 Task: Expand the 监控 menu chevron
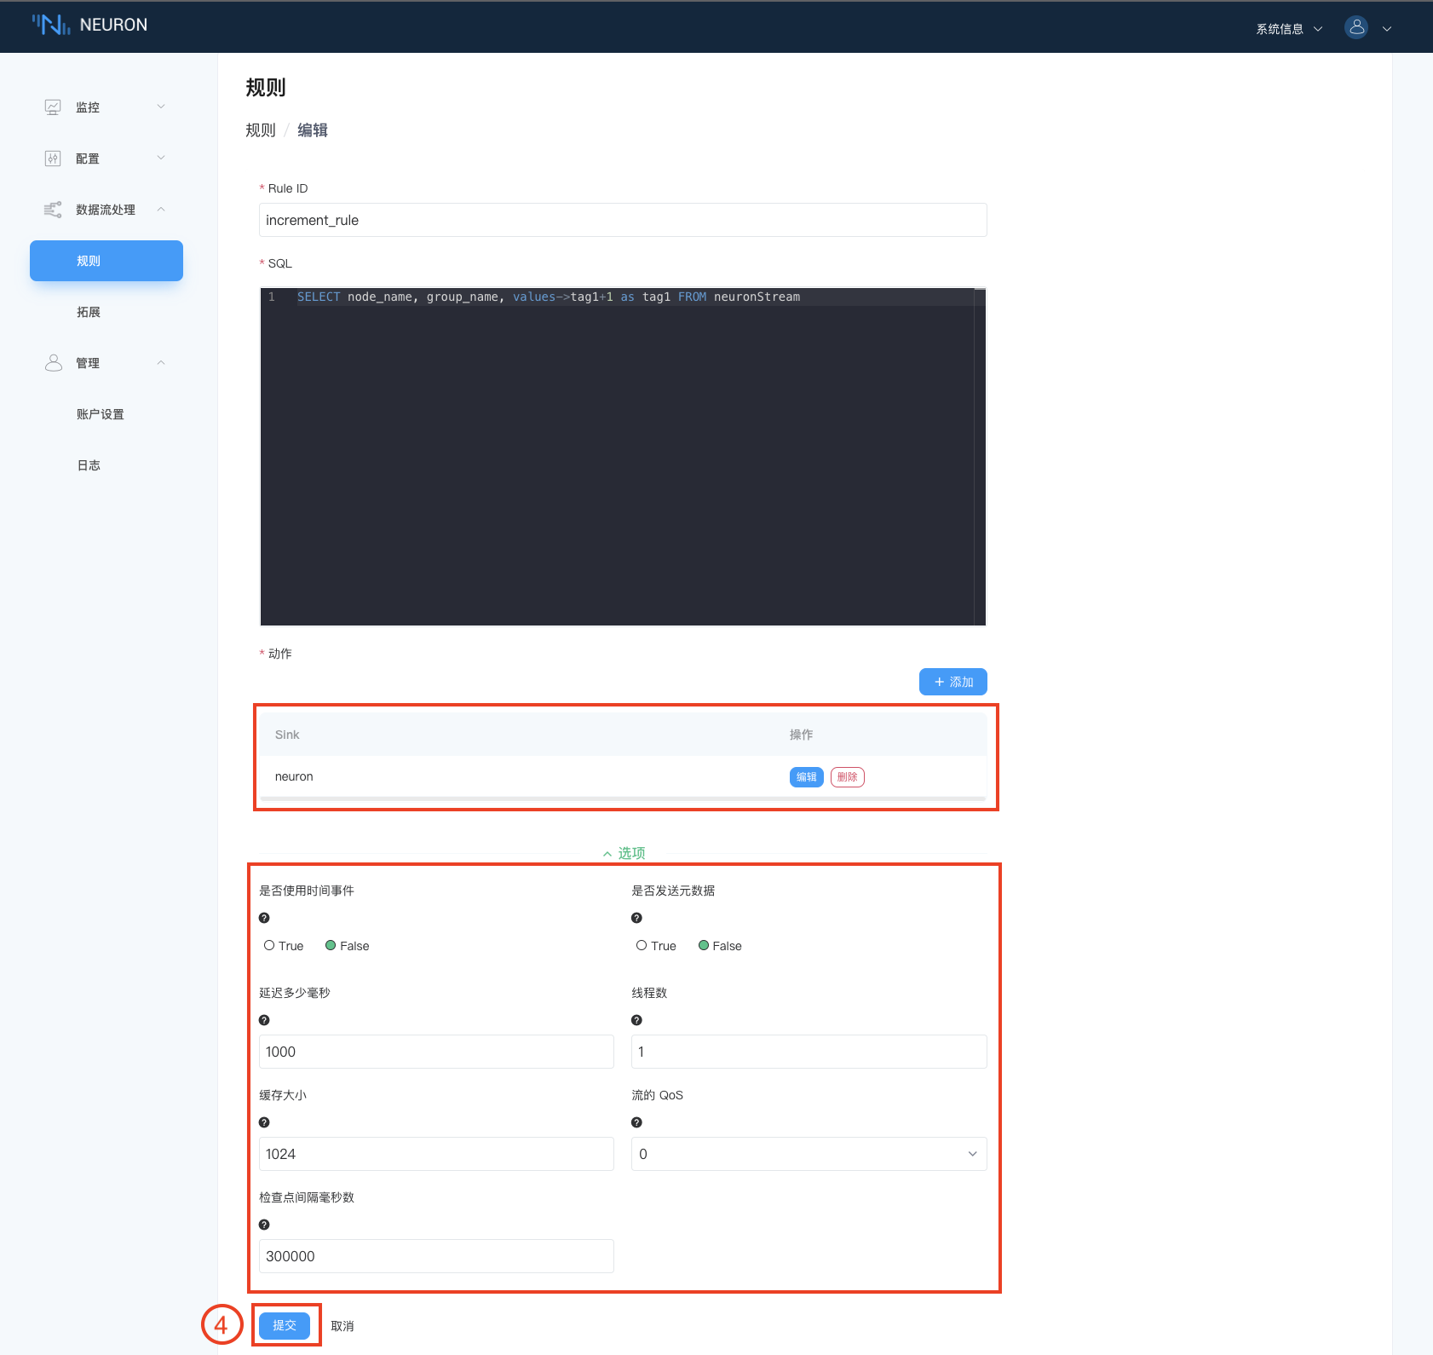(x=161, y=107)
